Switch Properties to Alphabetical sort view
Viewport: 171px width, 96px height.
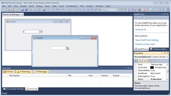140,61
